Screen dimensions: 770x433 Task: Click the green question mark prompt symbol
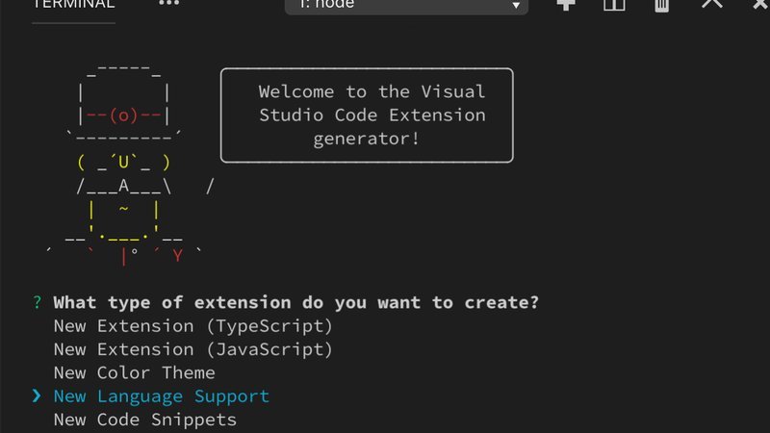click(x=37, y=303)
